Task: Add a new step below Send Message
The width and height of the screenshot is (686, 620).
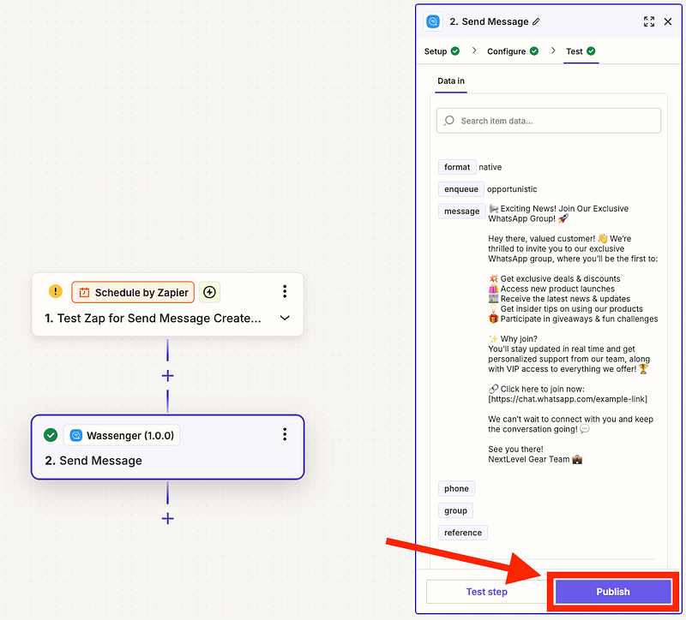Action: point(167,518)
